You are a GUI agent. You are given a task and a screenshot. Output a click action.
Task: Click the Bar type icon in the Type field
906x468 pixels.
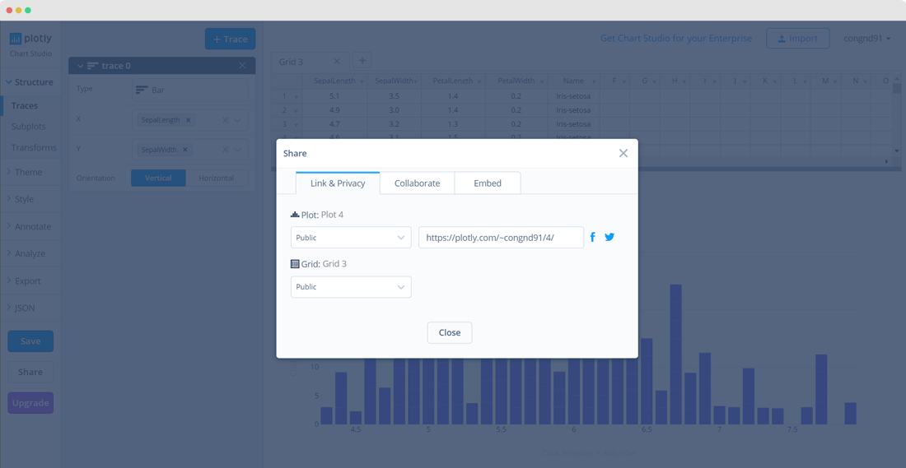(142, 90)
